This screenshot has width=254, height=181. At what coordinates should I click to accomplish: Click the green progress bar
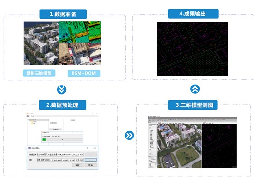pos(44,140)
